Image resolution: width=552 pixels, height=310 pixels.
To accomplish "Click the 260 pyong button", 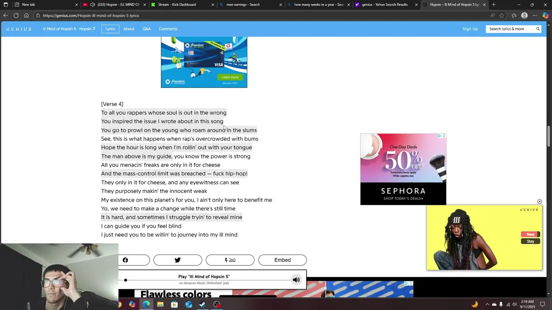I will [x=230, y=260].
